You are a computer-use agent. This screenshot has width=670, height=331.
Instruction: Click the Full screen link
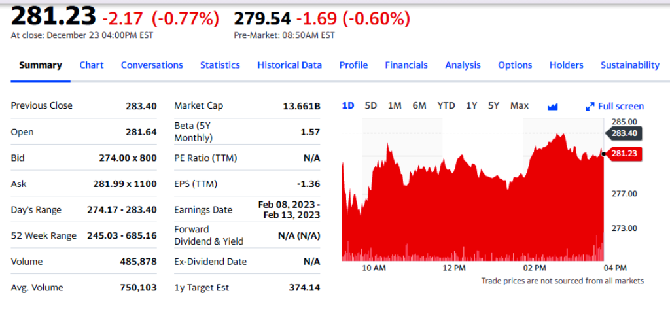(620, 107)
